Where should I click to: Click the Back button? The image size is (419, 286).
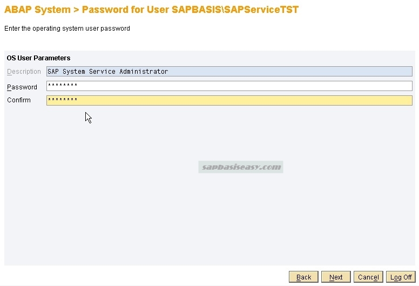click(303, 277)
